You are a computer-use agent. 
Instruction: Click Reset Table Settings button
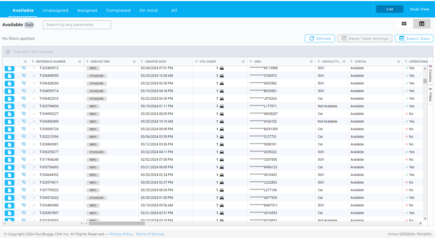[365, 38]
